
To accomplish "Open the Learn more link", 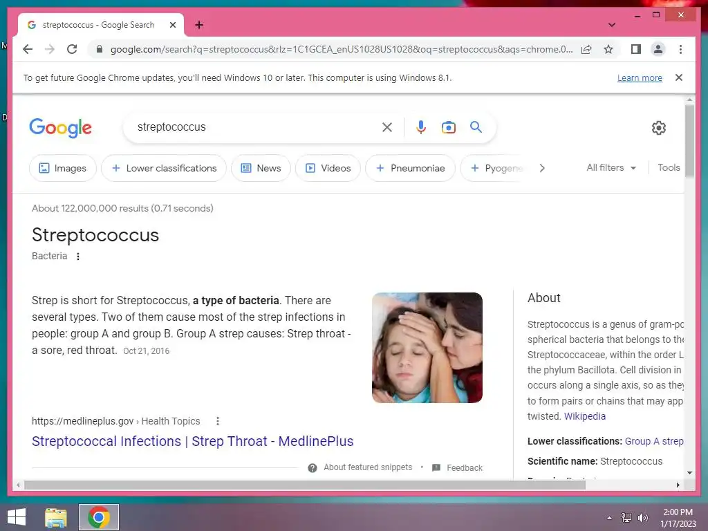I will click(x=640, y=77).
